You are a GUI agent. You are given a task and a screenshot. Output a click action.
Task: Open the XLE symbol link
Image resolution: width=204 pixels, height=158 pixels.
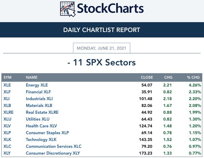click(7, 85)
